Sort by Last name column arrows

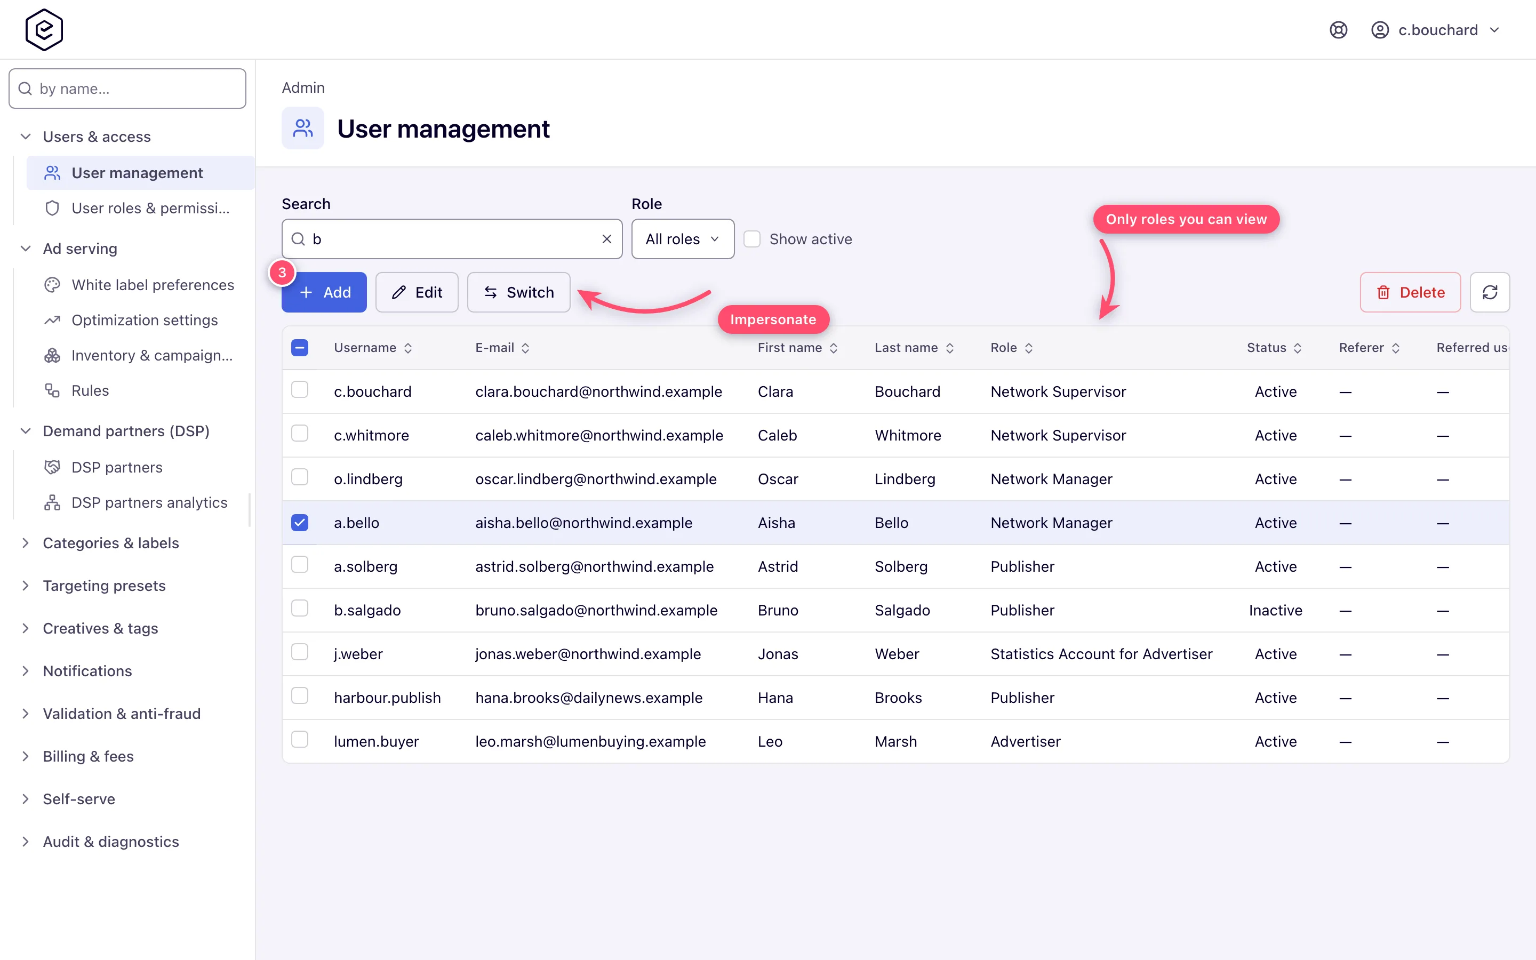pyautogui.click(x=949, y=348)
